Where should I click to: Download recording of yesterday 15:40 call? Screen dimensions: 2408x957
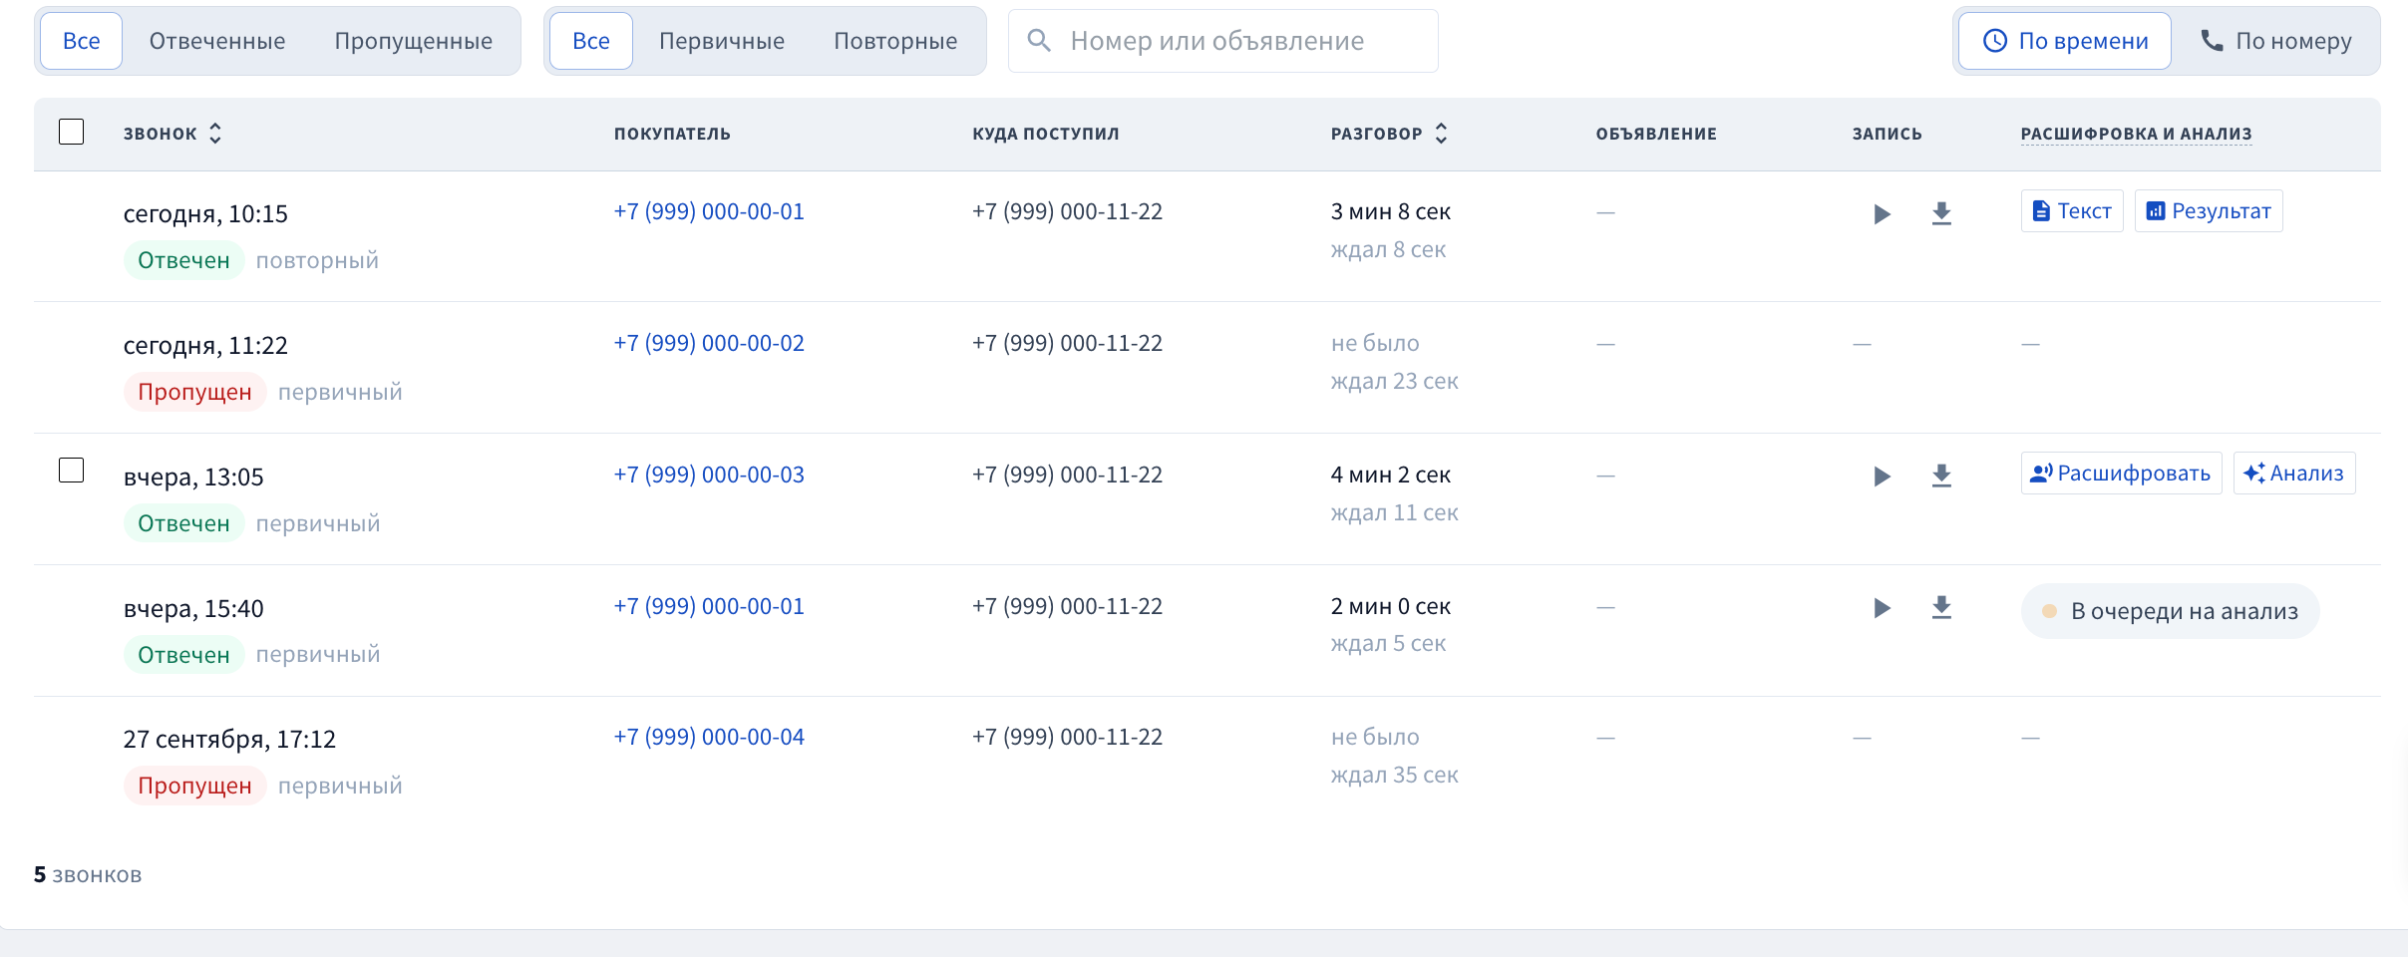tap(1940, 607)
